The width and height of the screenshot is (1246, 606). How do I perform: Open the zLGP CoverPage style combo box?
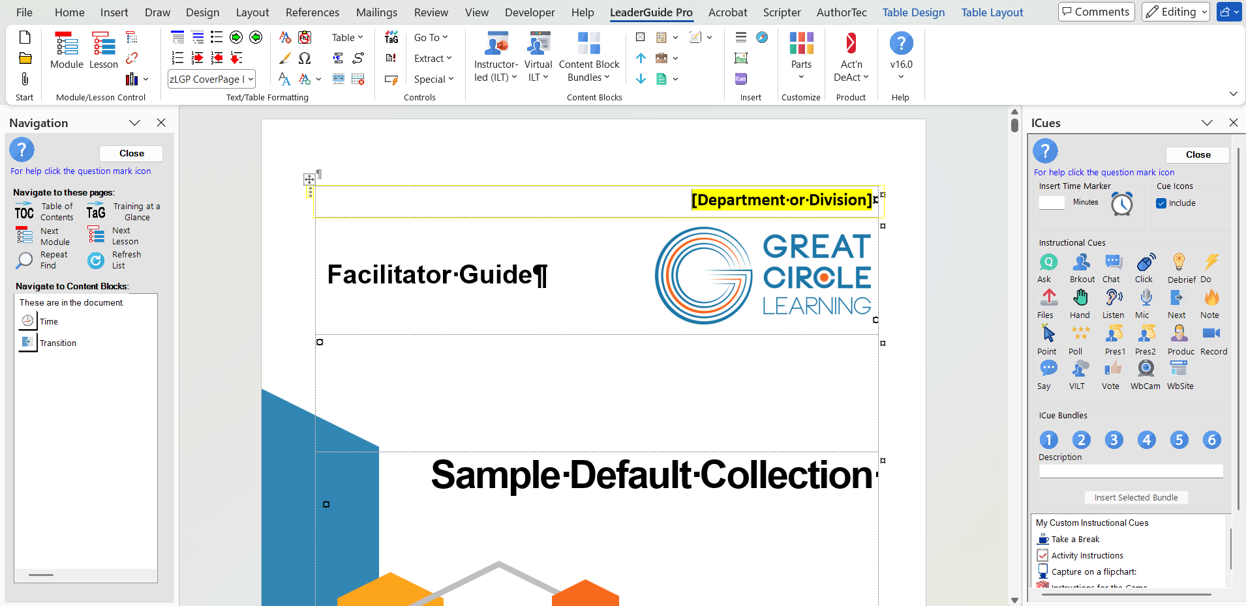(211, 79)
